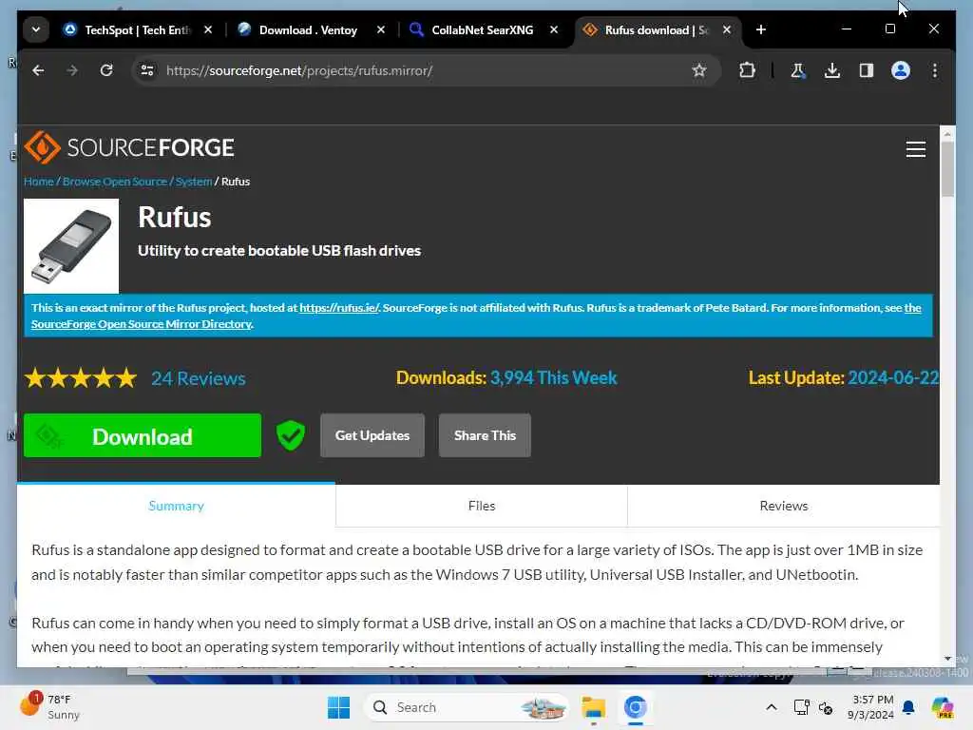Bookmark this page with the star icon
This screenshot has width=973, height=730.
coord(699,70)
